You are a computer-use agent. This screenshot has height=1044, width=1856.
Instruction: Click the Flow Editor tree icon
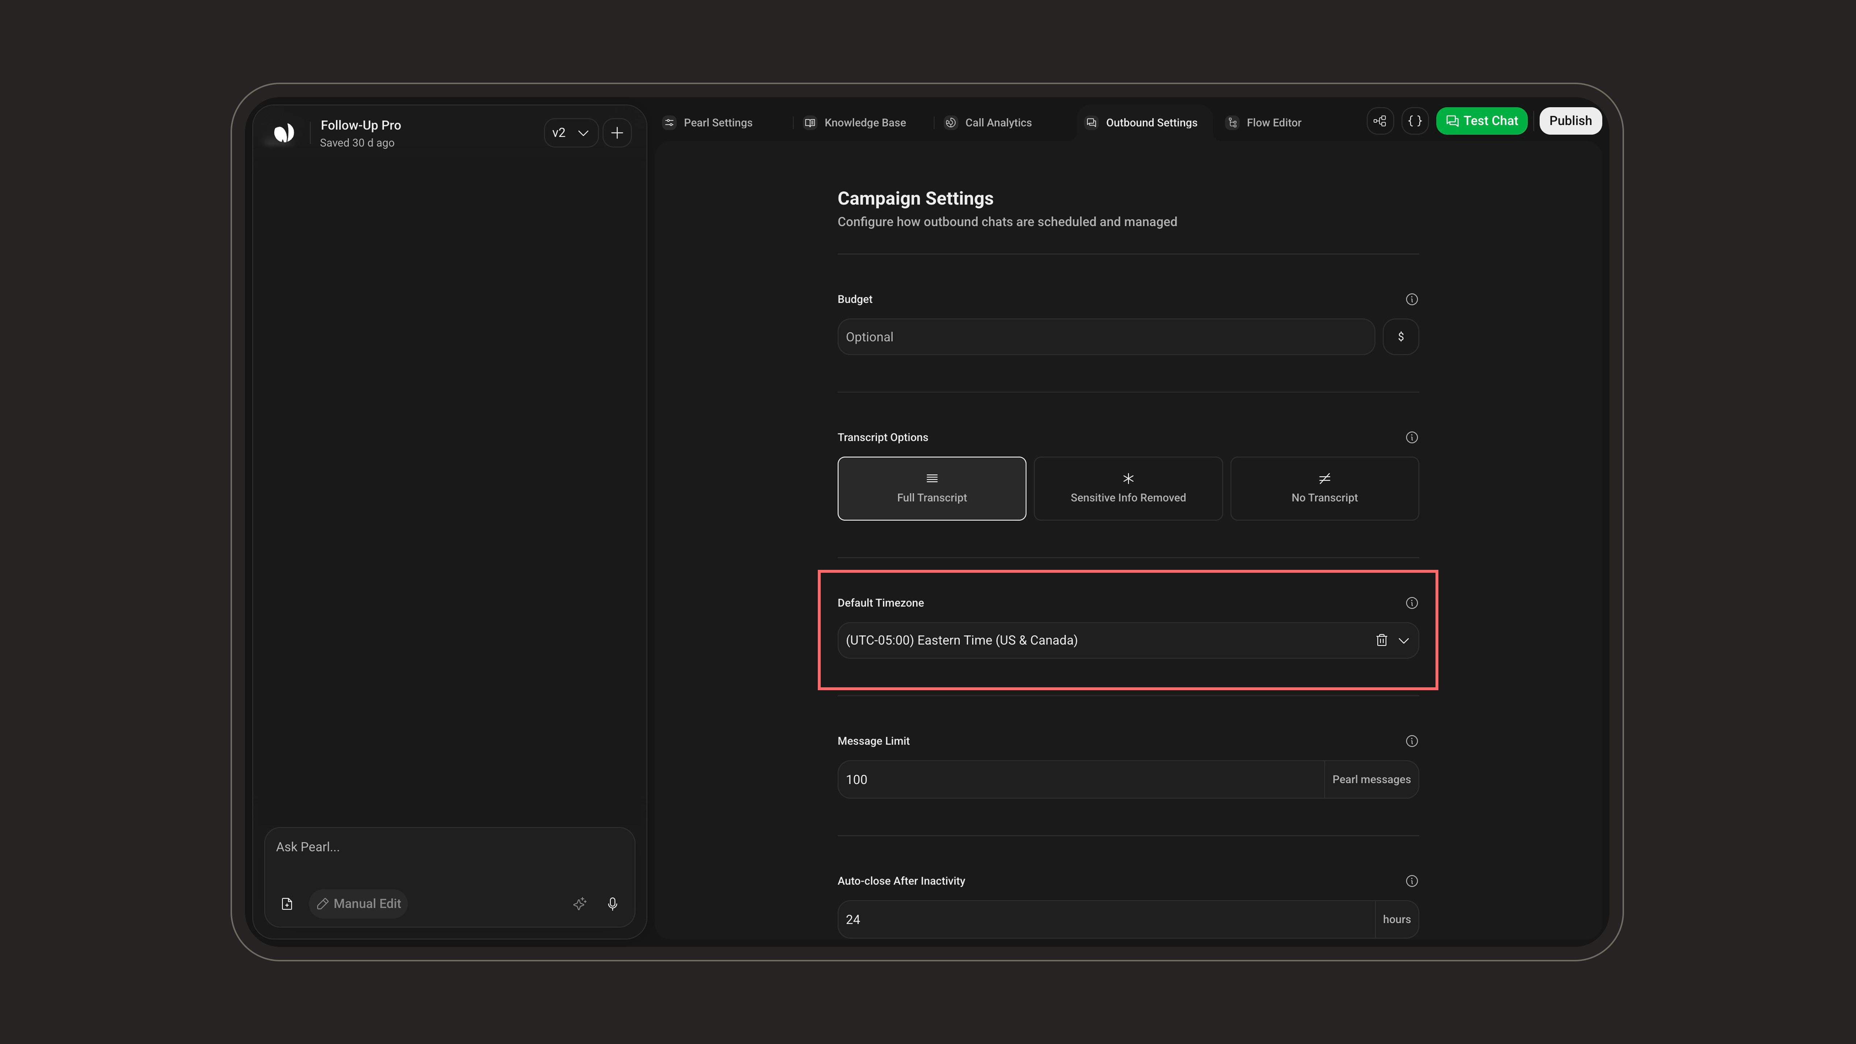tap(1233, 123)
